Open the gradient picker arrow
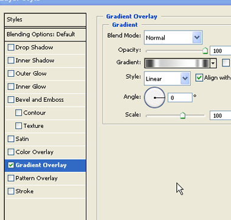Image resolution: width=231 pixels, height=220 pixels. pos(213,63)
